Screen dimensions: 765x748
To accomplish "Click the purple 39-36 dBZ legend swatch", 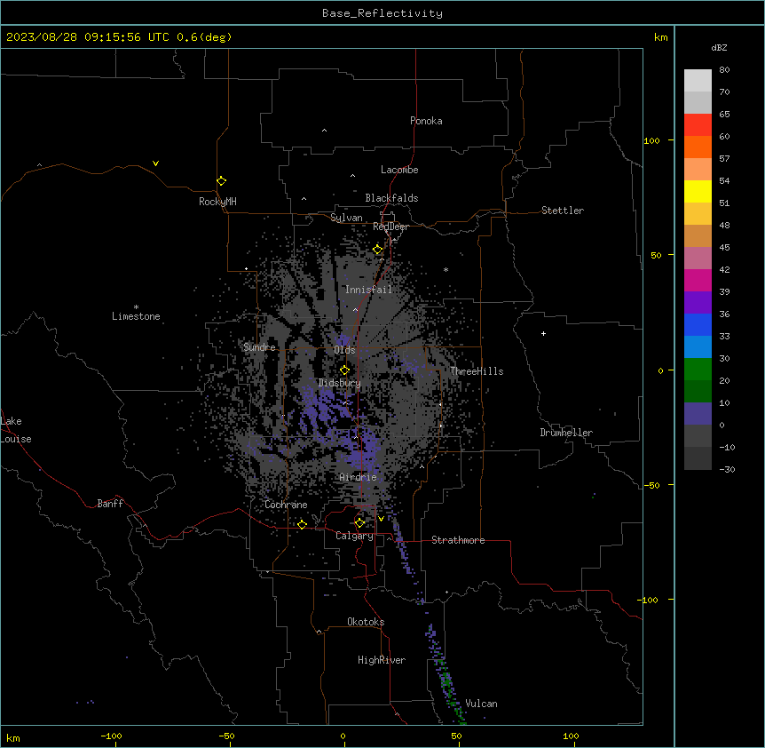I will 698,303.
